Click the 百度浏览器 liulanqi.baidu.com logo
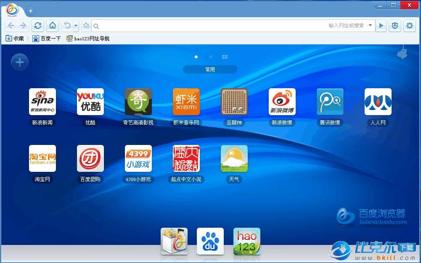Viewport: 421px width, 263px height. 372,217
